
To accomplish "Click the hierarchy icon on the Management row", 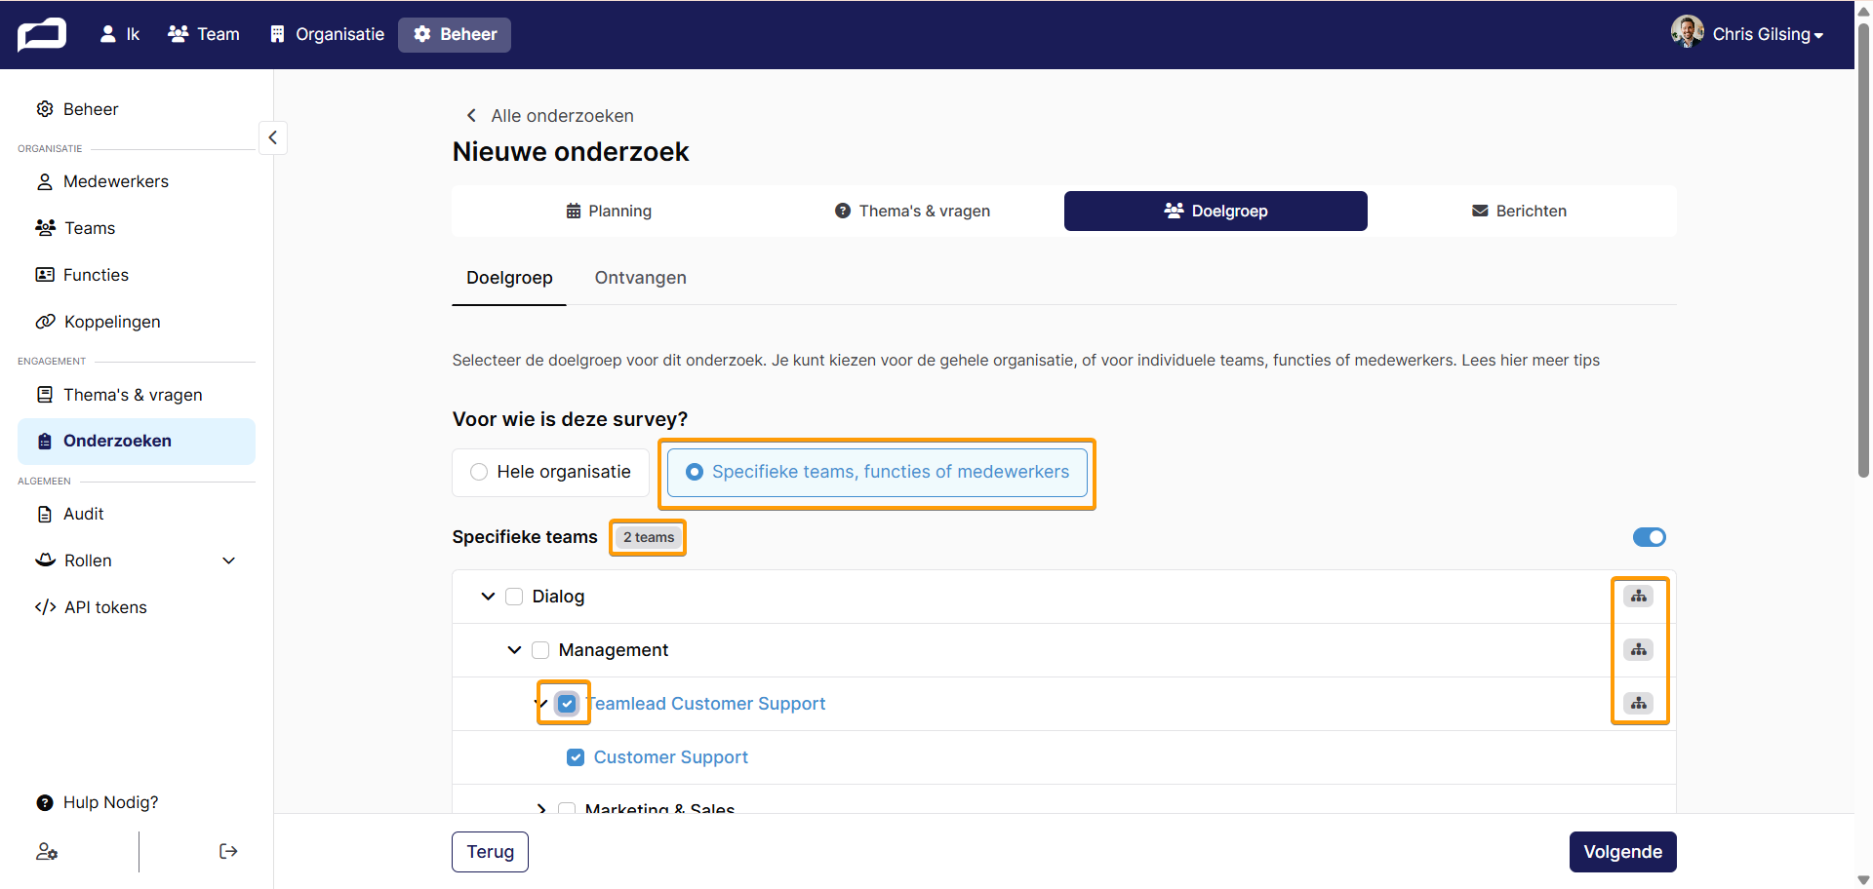I will tap(1639, 649).
